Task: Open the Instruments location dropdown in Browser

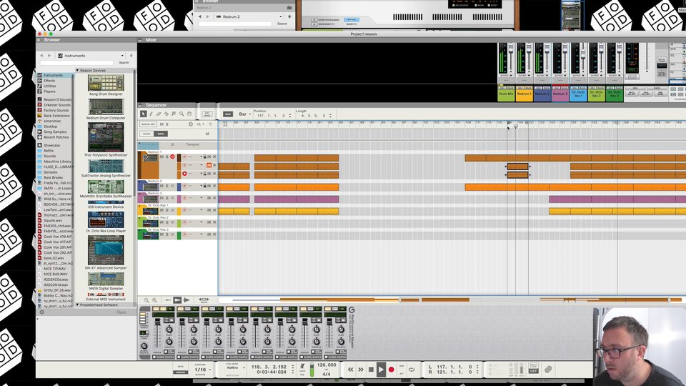Action: tap(91, 56)
